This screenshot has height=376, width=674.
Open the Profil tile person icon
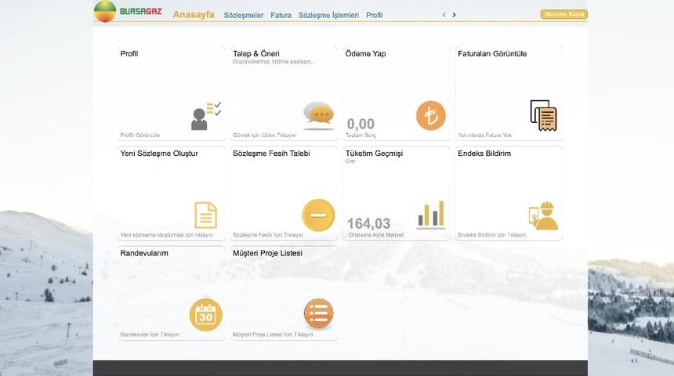tap(206, 116)
